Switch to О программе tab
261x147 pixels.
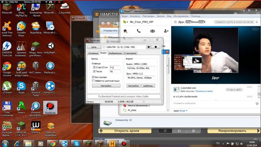130,53
